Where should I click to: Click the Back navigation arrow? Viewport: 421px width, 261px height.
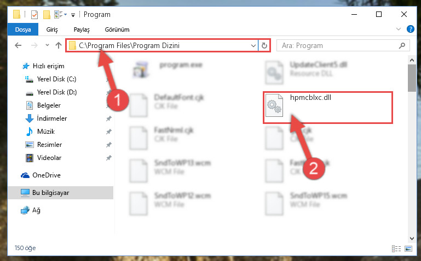point(18,45)
